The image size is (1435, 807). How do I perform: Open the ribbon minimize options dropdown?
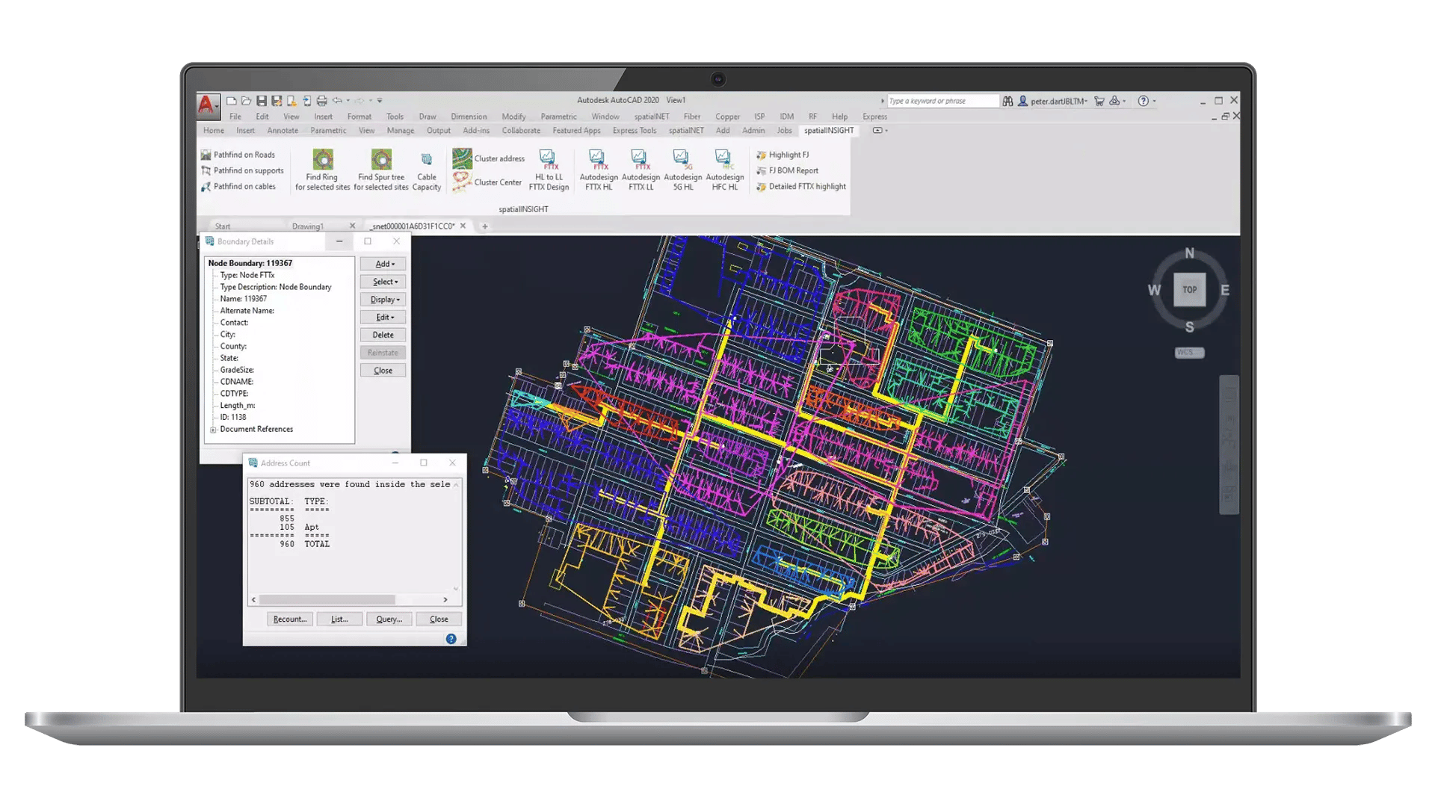[x=886, y=130]
